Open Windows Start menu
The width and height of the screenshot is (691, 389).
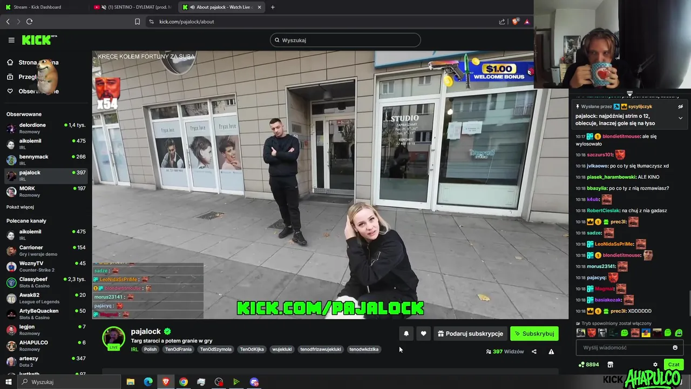click(8, 382)
